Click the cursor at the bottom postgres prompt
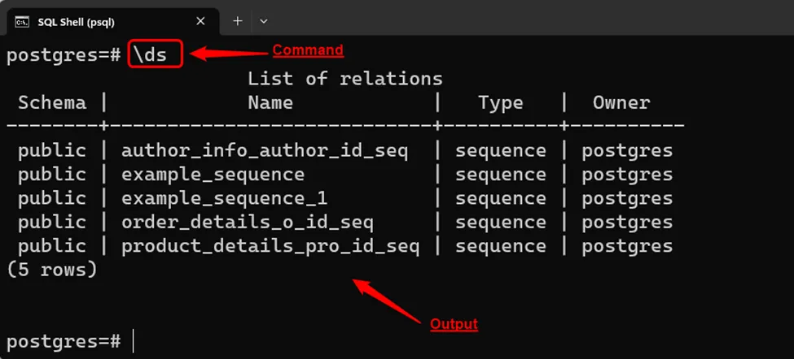This screenshot has width=794, height=359. [x=133, y=341]
